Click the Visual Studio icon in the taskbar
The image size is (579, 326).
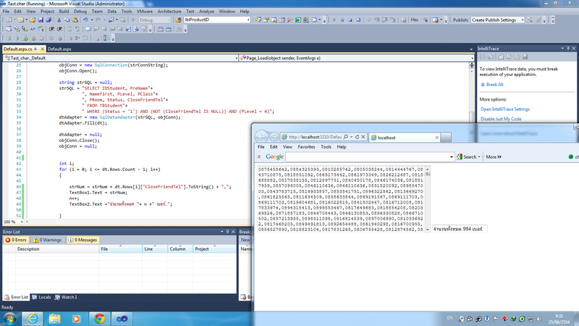tap(121, 317)
